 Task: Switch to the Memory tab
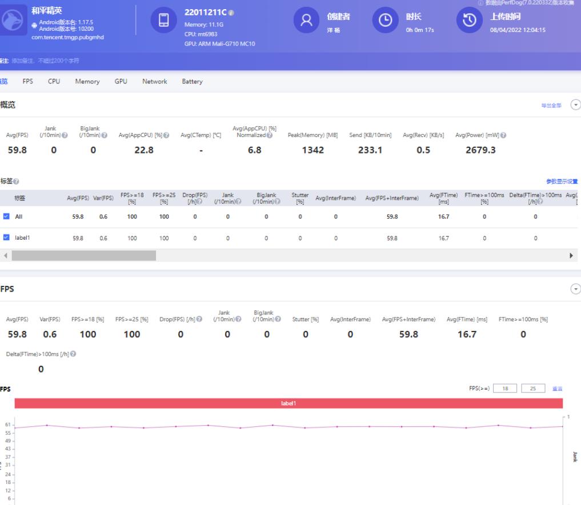tap(87, 82)
